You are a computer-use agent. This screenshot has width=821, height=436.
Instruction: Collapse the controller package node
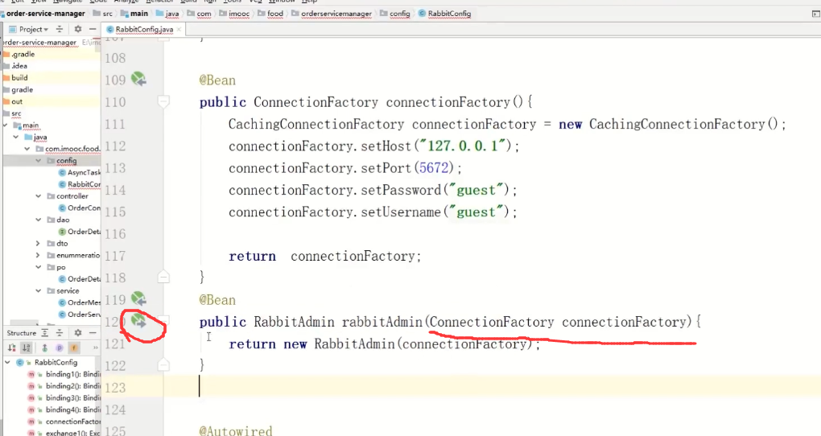(x=38, y=195)
